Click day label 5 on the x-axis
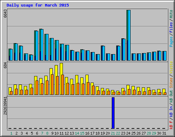 click(x=32, y=133)
